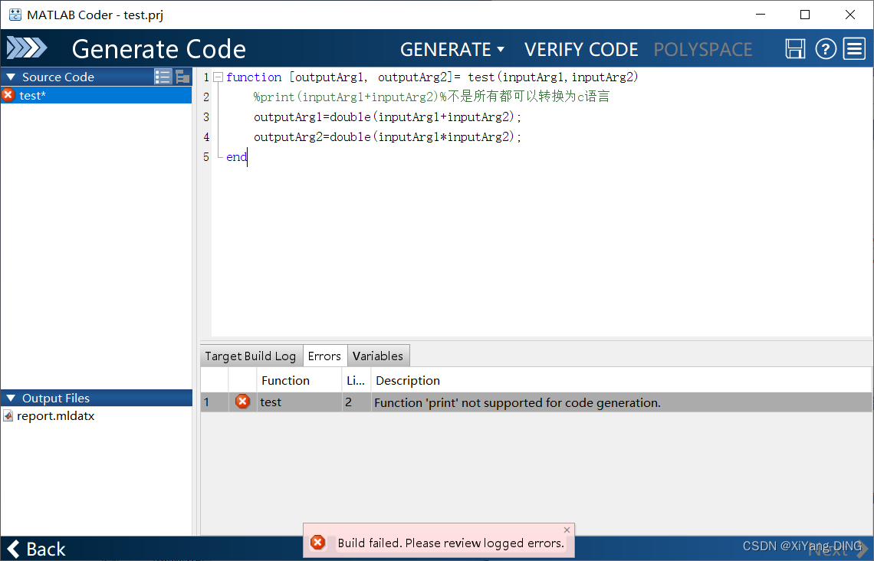Dismiss the Build failed notification
Viewport: 874px width, 561px height.
[x=567, y=530]
